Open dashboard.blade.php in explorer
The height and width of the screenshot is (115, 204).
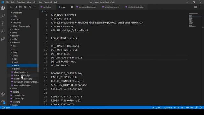[23, 79]
